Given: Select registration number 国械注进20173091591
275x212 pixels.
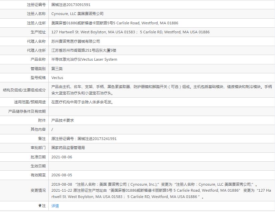Looking at the screenshot, I should (71, 5).
